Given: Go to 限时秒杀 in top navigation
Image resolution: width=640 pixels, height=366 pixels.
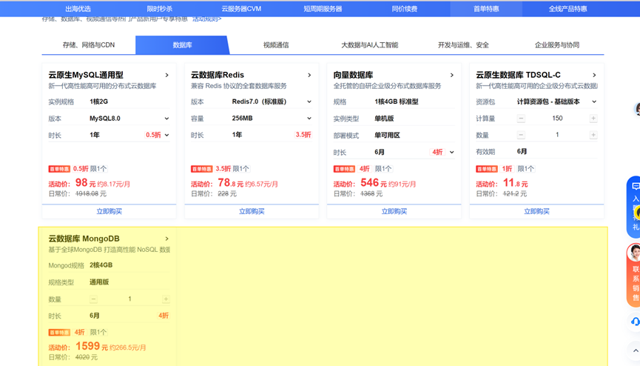Looking at the screenshot, I should pyautogui.click(x=160, y=9).
